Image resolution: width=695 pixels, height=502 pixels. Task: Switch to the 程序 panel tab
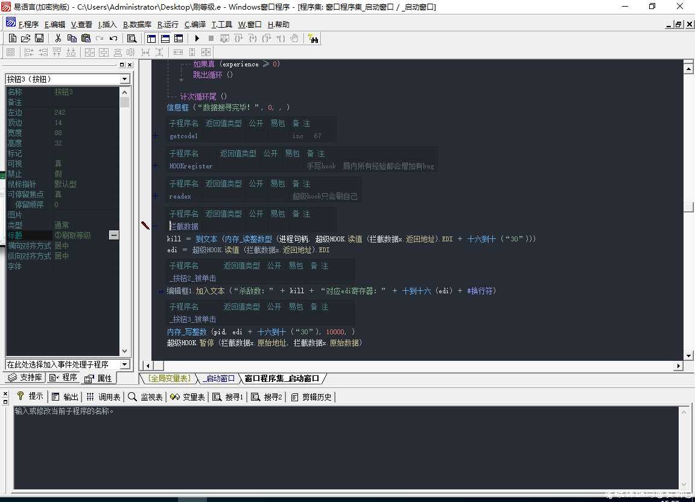coord(63,377)
